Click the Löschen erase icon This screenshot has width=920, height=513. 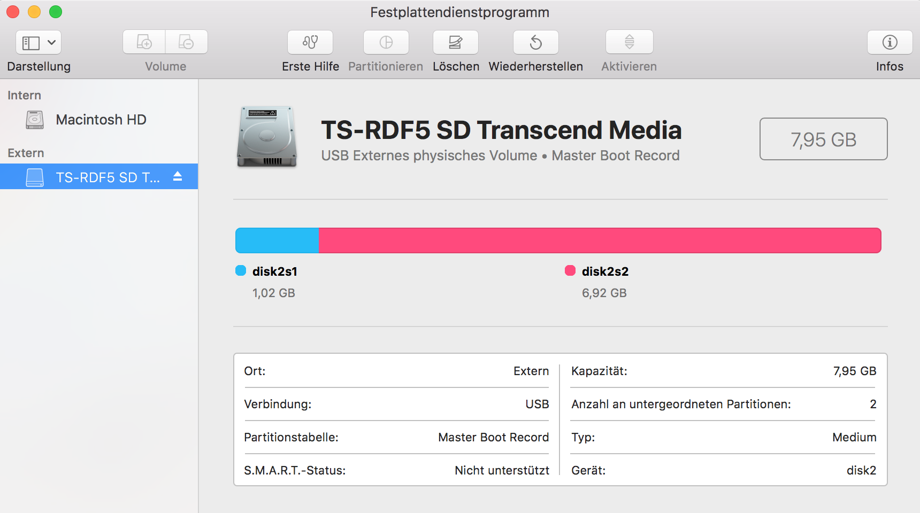pyautogui.click(x=456, y=42)
